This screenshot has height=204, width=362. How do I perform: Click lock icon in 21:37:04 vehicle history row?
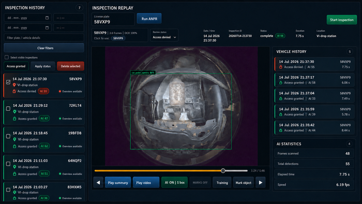tap(281, 99)
